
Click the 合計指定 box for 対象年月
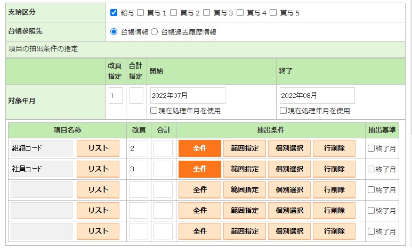click(136, 96)
